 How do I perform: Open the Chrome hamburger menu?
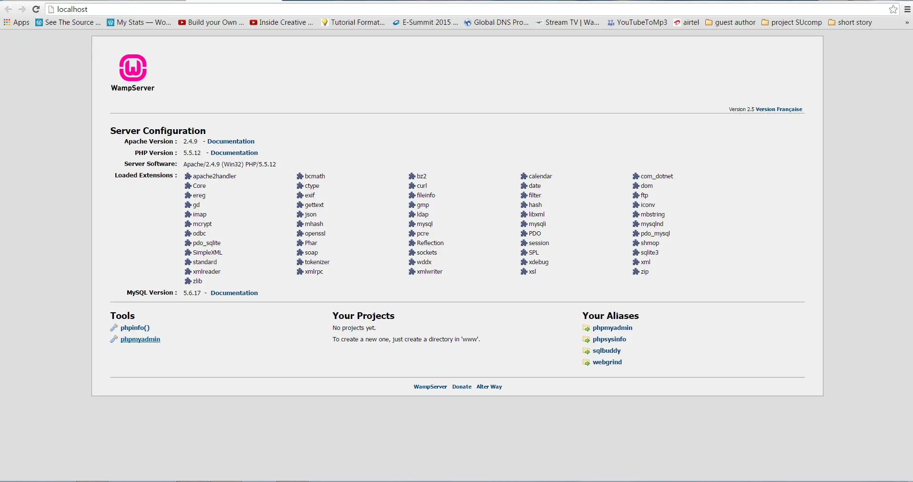907,9
